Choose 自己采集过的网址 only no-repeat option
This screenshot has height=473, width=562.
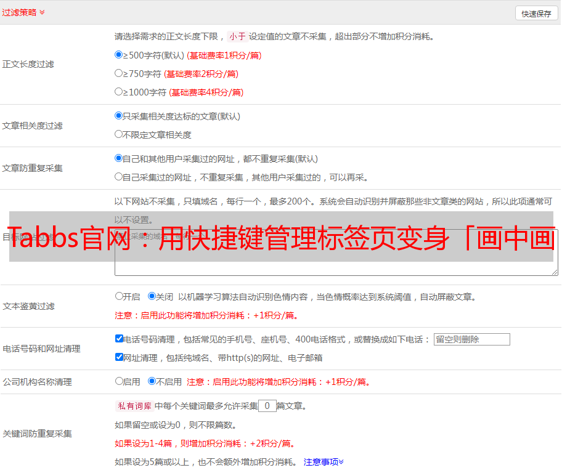(x=119, y=177)
